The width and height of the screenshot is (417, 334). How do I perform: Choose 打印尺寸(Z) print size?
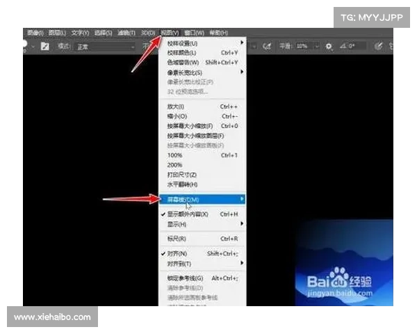coord(202,175)
